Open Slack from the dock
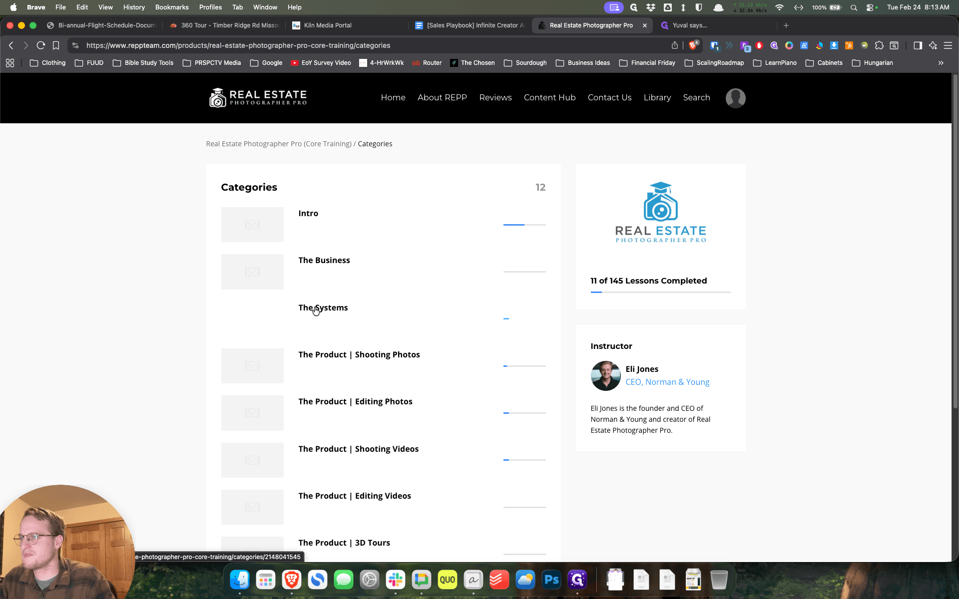This screenshot has height=599, width=959. [x=396, y=580]
